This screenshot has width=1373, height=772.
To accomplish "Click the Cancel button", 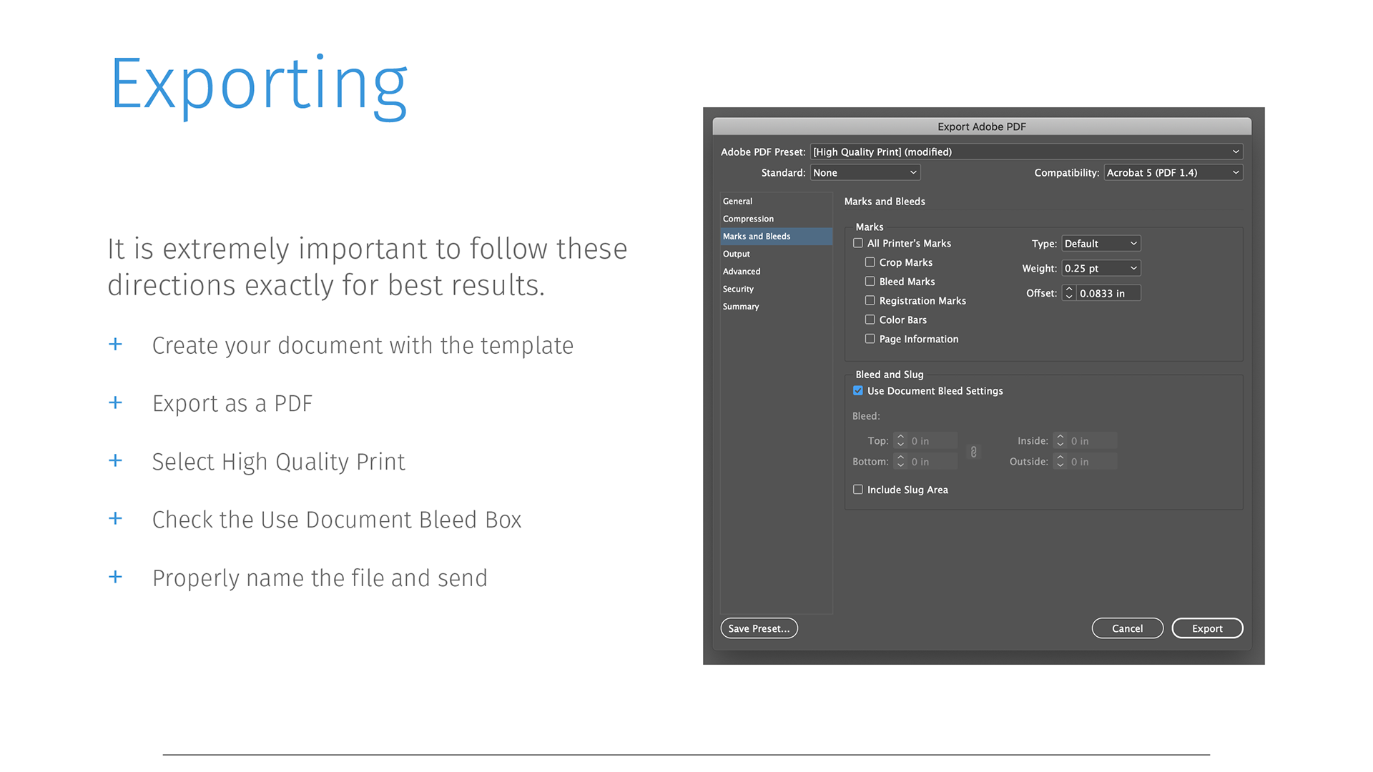I will click(1127, 628).
